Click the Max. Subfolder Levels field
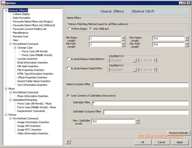 pos(113,121)
